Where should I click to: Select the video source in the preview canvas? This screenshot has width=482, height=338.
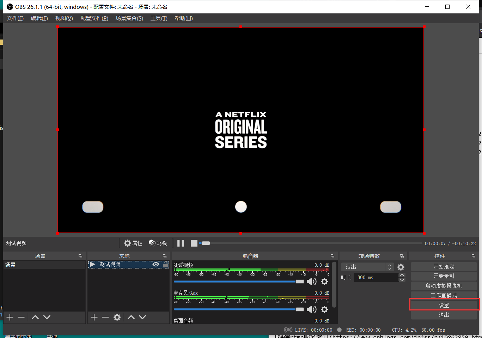[x=241, y=130]
